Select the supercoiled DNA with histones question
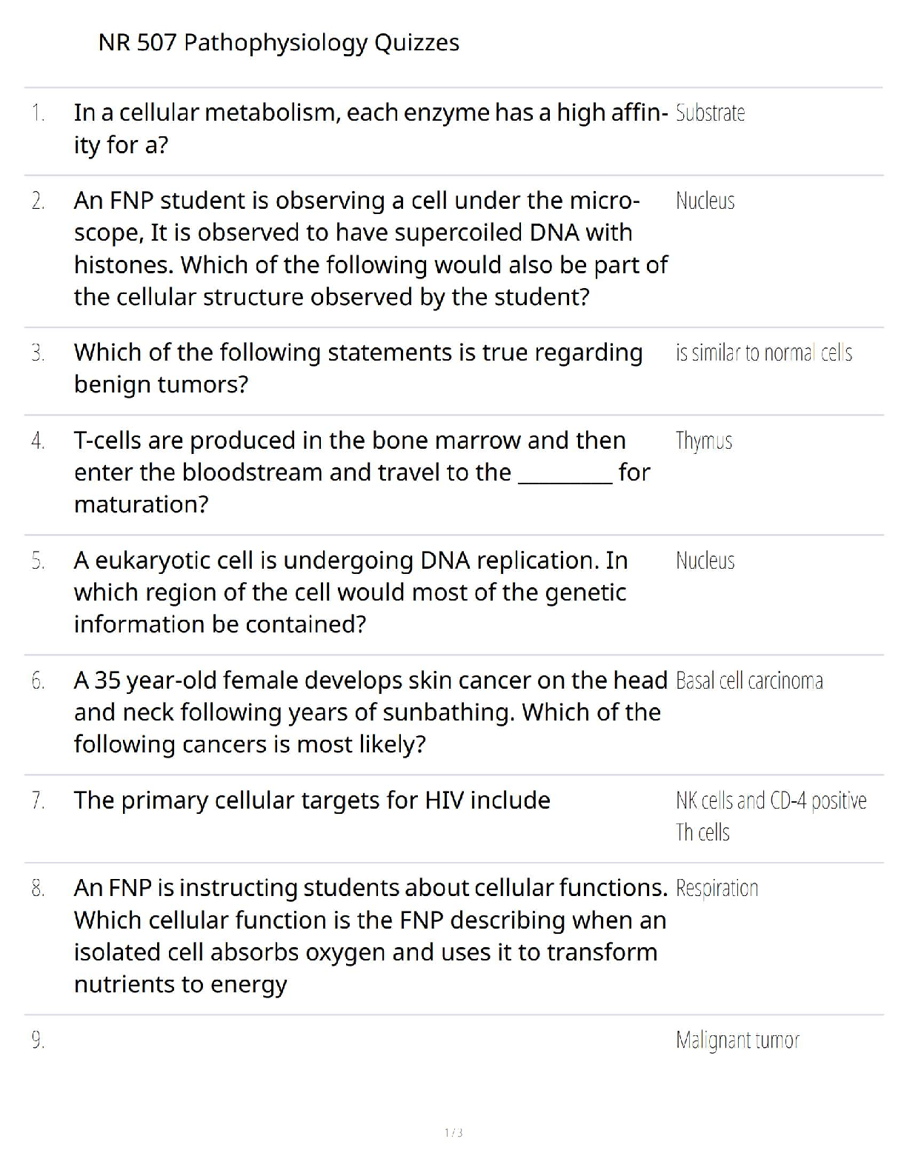Screen dimensions: 907x1173 [x=371, y=249]
